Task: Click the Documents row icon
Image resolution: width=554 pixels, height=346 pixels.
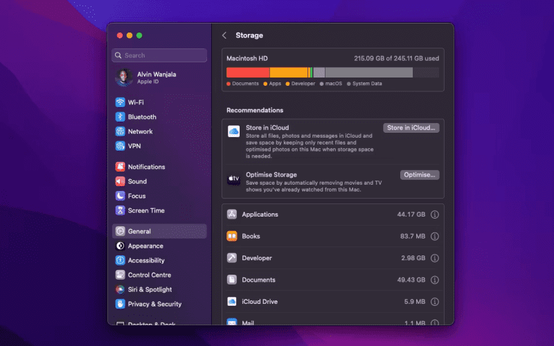Action: coord(232,280)
